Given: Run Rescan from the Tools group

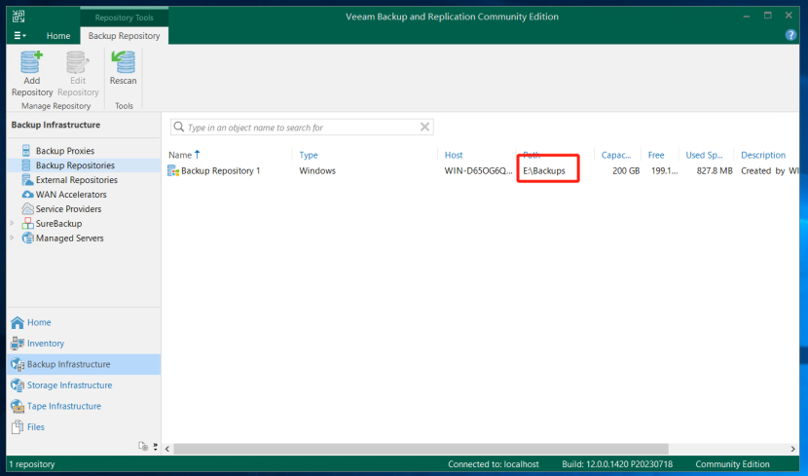Looking at the screenshot, I should coord(124,68).
